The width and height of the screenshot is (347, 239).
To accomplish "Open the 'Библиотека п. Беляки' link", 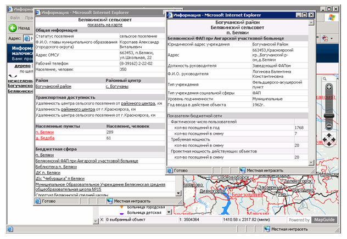I will (56, 167).
